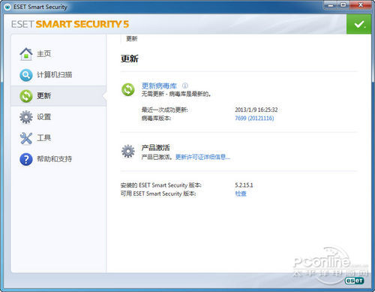Maximize the ESET Smart Security window
This screenshot has height=292, width=375.
pyautogui.click(x=343, y=5)
